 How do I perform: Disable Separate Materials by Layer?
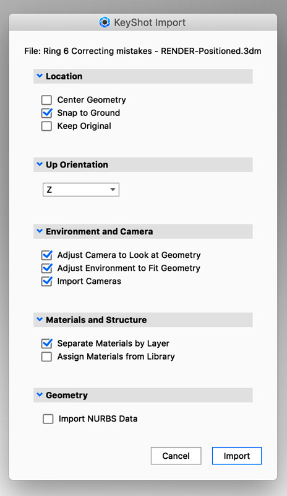point(47,343)
